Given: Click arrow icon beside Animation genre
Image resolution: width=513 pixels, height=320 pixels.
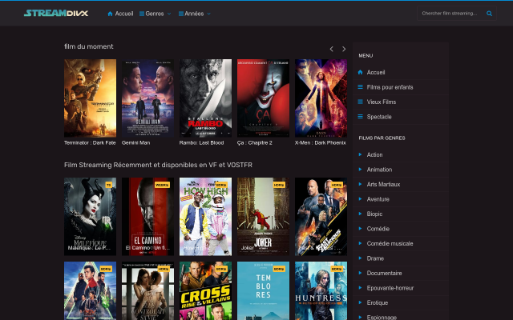Looking at the screenshot, I should pyautogui.click(x=360, y=169).
